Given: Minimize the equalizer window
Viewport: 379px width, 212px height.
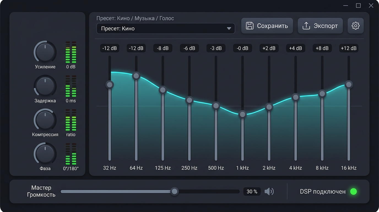Looking at the screenshot, I should (x=346, y=6).
